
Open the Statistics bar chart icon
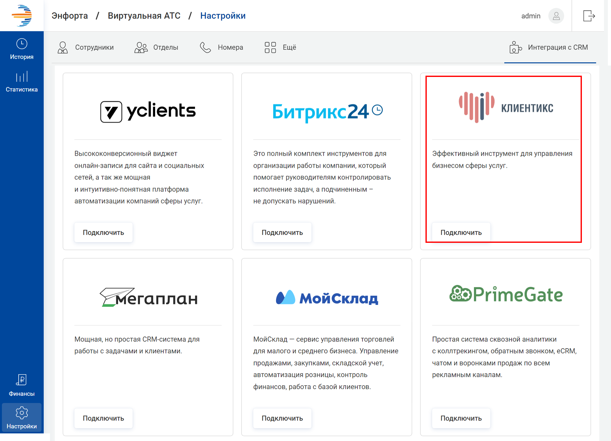[22, 76]
